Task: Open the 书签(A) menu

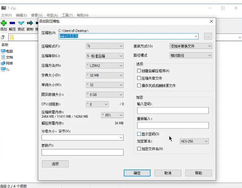Action: pyautogui.click(x=52, y=15)
